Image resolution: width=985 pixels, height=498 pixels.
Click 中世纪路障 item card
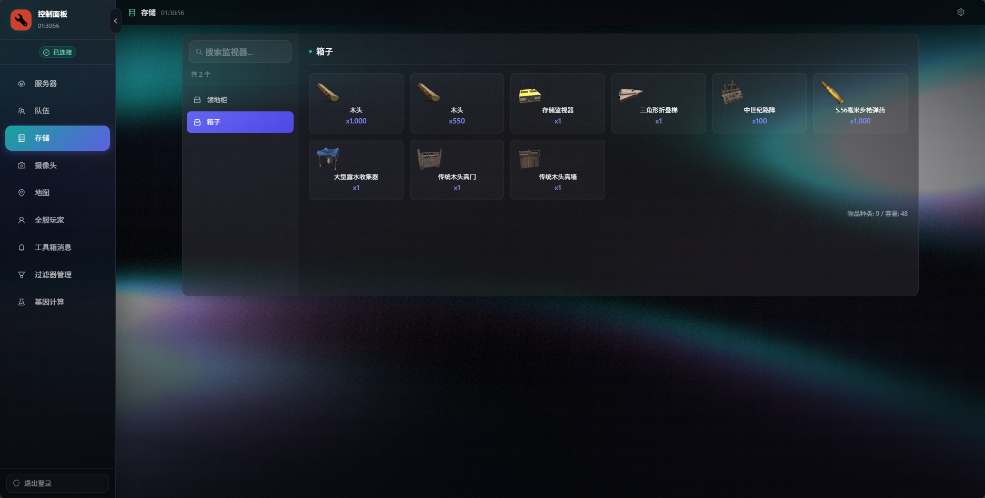[x=759, y=103]
